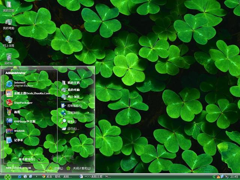Open 控制面板 (Control Panel) from Start menu
Viewport: 240px width, 180px height.
[x=74, y=106]
